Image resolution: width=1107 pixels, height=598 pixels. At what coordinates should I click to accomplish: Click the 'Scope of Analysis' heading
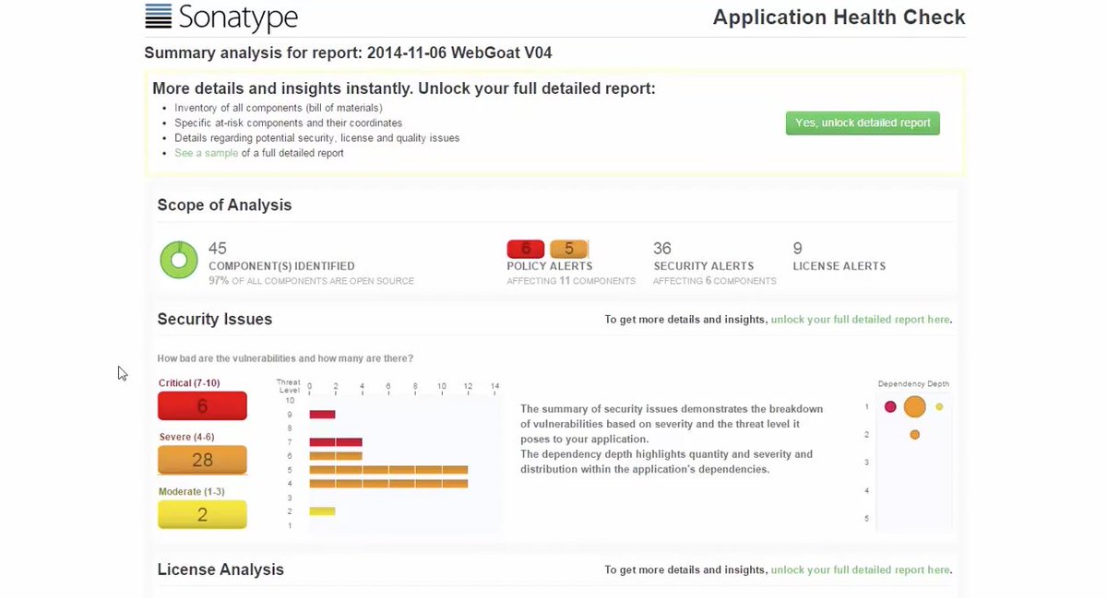[224, 205]
